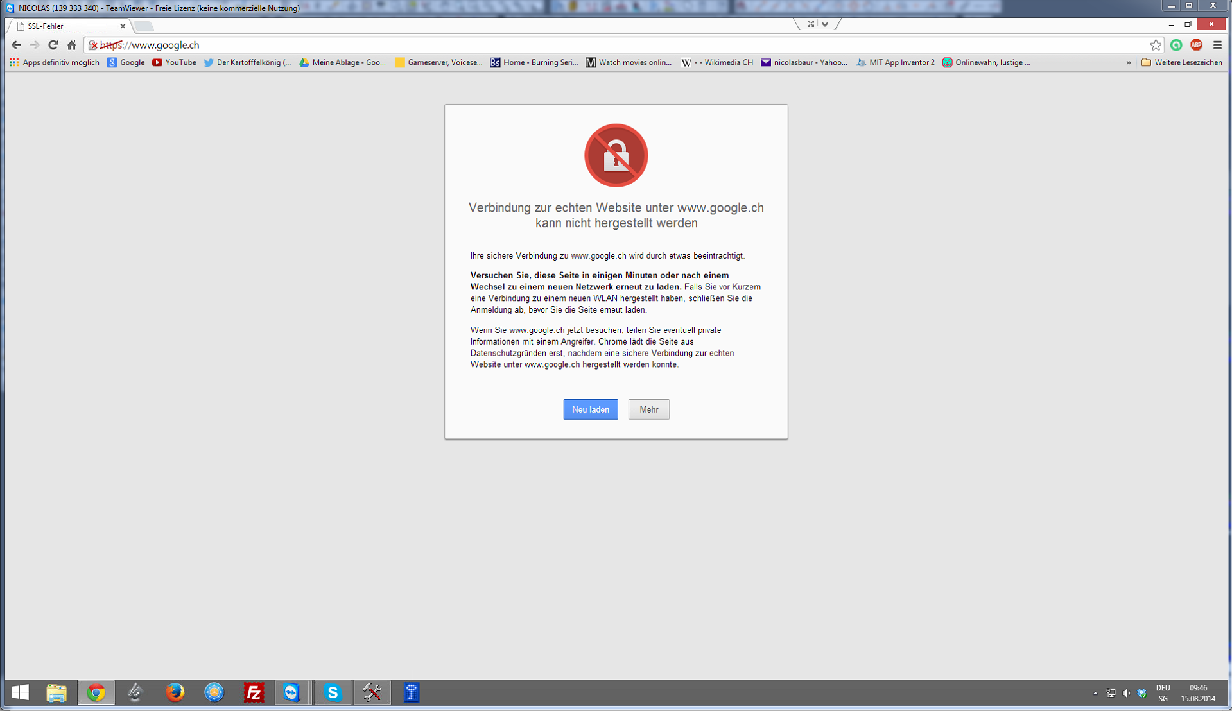Image resolution: width=1232 pixels, height=711 pixels.
Task: Click the green circular extension icon
Action: click(1176, 45)
